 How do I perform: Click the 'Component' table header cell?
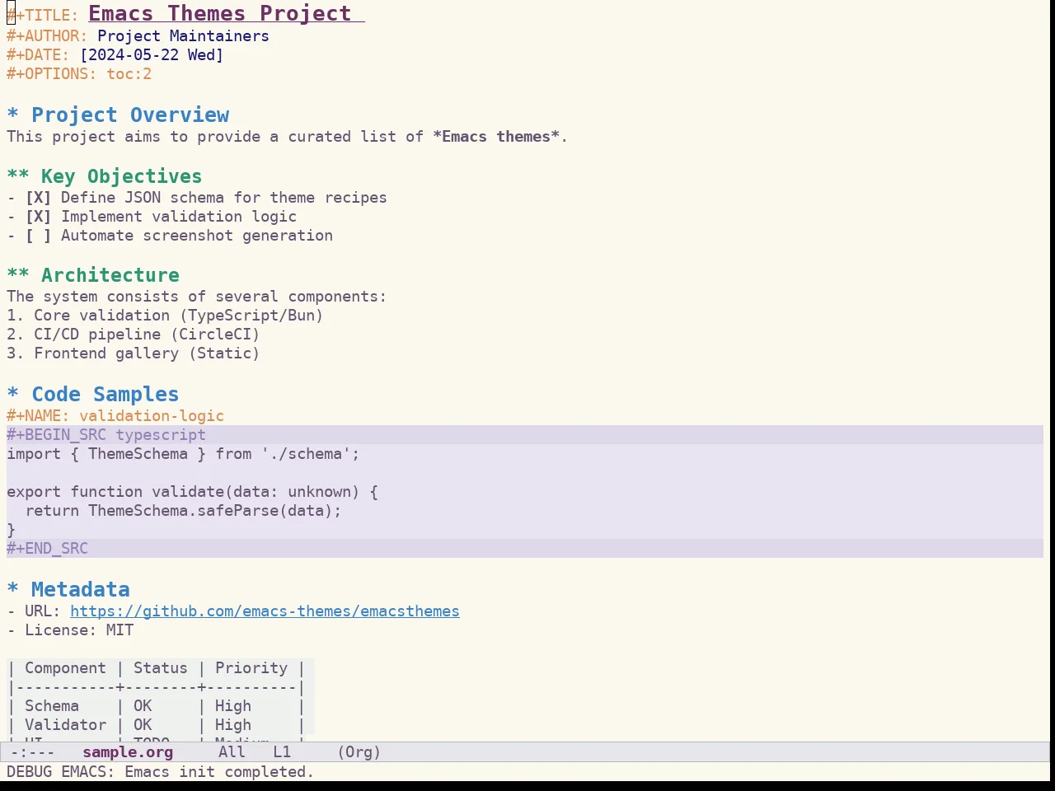(65, 668)
